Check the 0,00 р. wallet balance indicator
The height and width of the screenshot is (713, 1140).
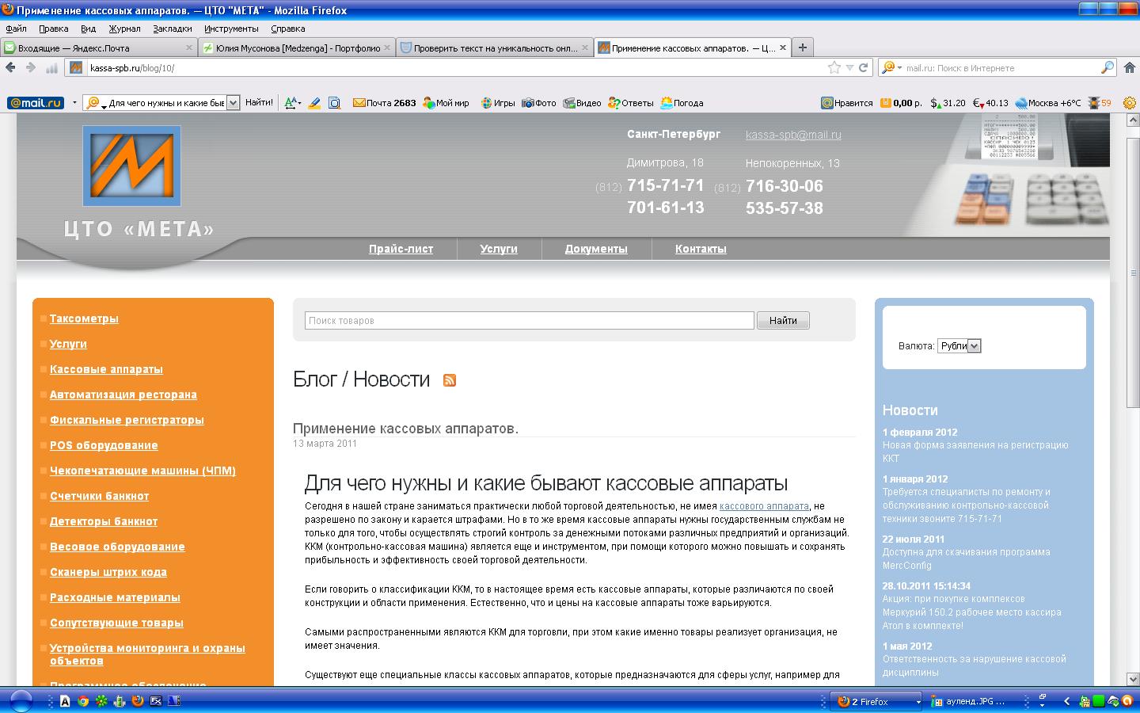(901, 103)
